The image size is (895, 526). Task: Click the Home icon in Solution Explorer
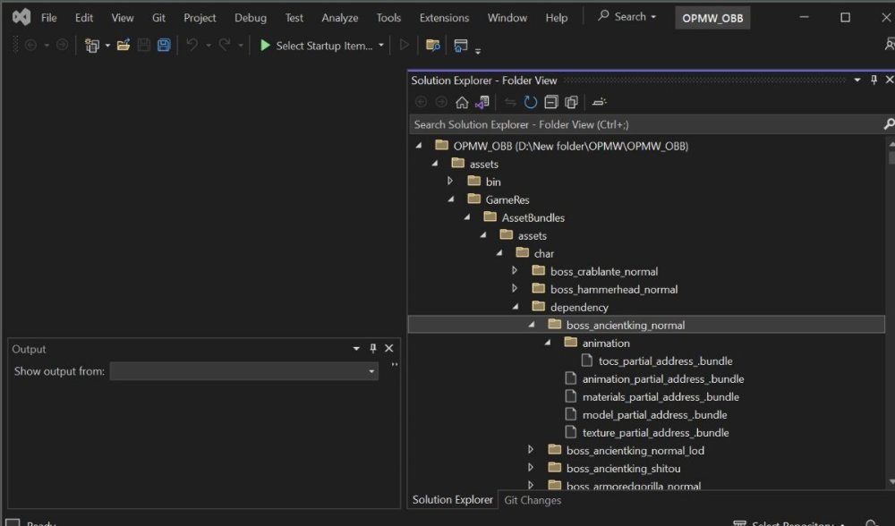(x=462, y=102)
